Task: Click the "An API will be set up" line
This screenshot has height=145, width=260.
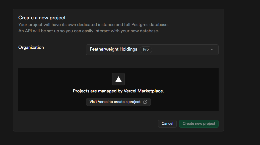Action: 89,31
